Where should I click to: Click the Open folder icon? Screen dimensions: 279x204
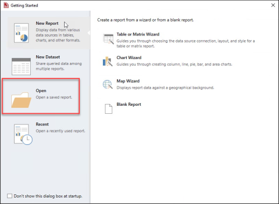pos(21,100)
